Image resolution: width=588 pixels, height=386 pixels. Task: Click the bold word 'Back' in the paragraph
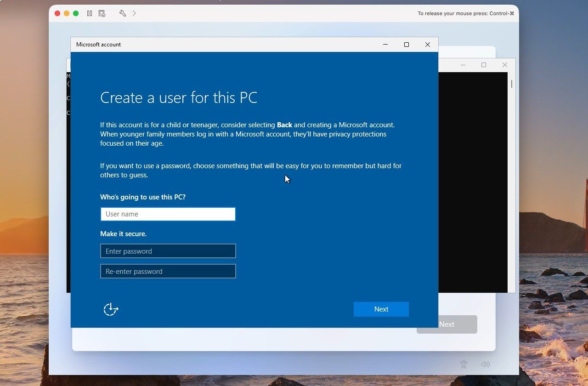(x=284, y=125)
